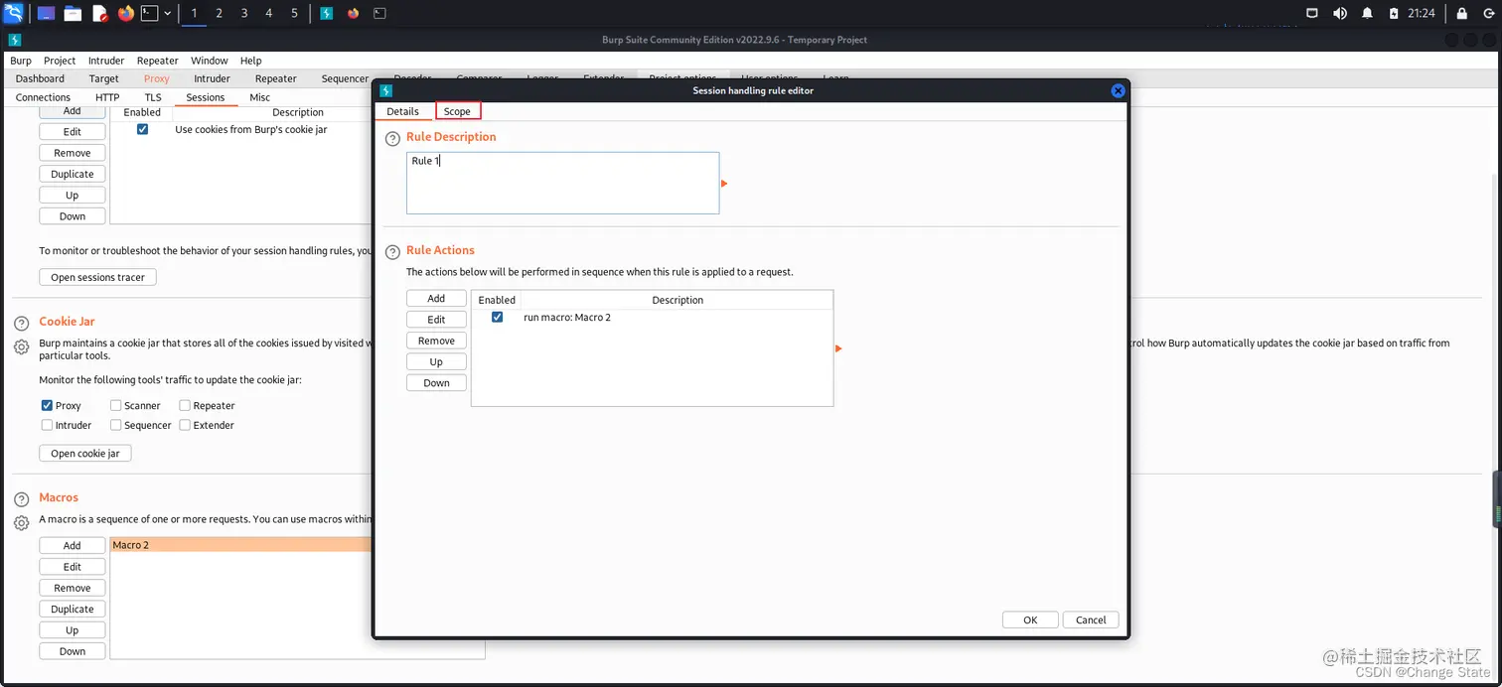1502x687 pixels.
Task: Uncheck Proxy cookie jar monitoring
Action: pos(47,405)
